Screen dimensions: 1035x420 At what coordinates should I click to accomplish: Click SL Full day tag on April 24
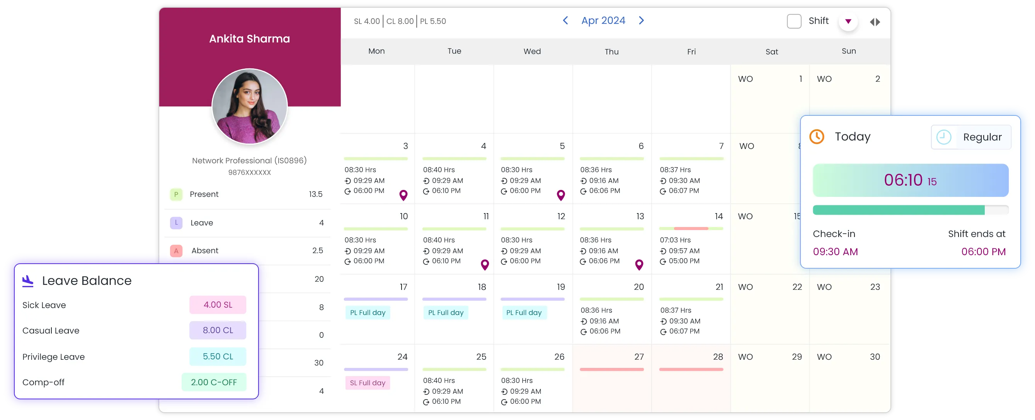point(368,383)
